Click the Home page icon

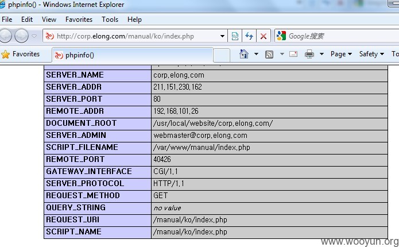tap(244, 54)
